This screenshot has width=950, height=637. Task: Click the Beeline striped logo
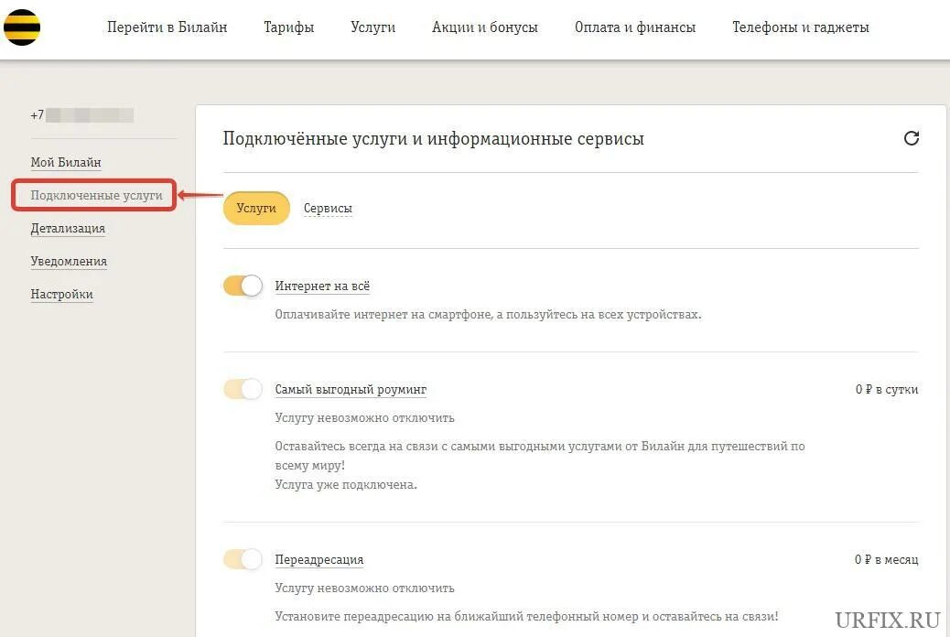(x=22, y=27)
